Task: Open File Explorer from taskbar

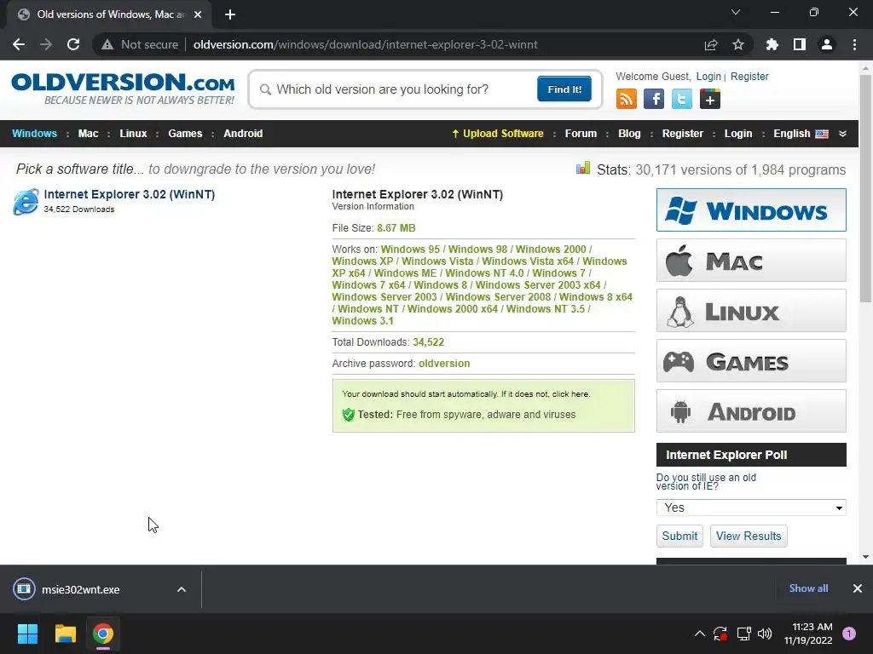Action: [65, 634]
